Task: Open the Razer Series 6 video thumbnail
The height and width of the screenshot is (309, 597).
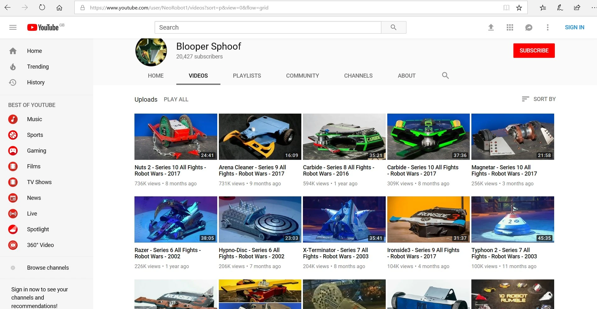Action: coord(176,220)
